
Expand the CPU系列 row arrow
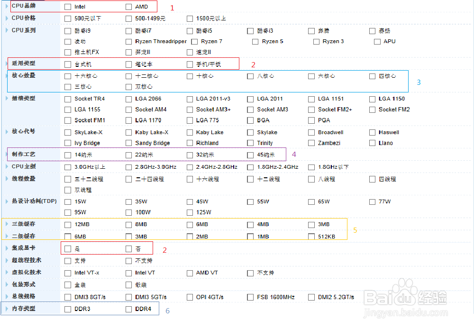point(7,30)
